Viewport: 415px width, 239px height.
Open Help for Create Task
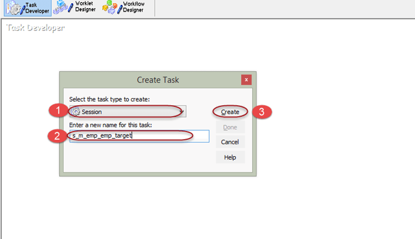click(230, 157)
